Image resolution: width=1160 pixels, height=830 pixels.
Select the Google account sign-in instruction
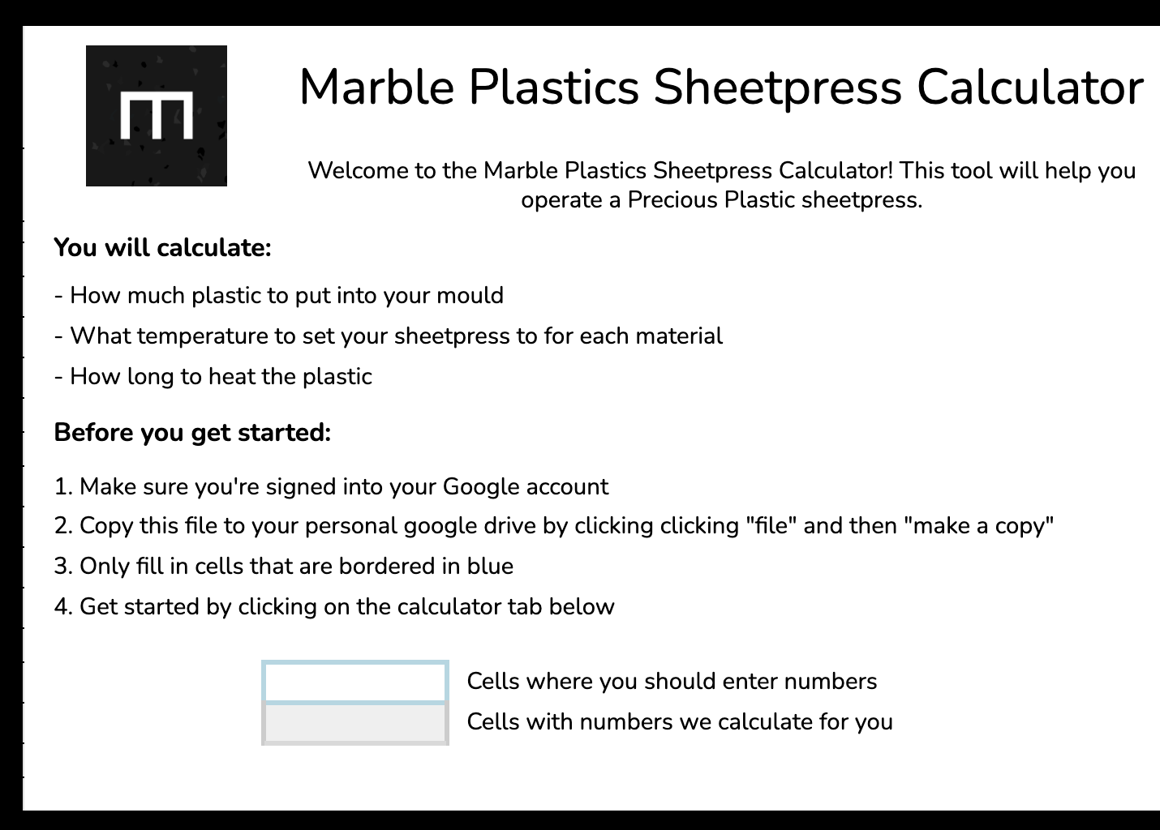[x=331, y=486]
